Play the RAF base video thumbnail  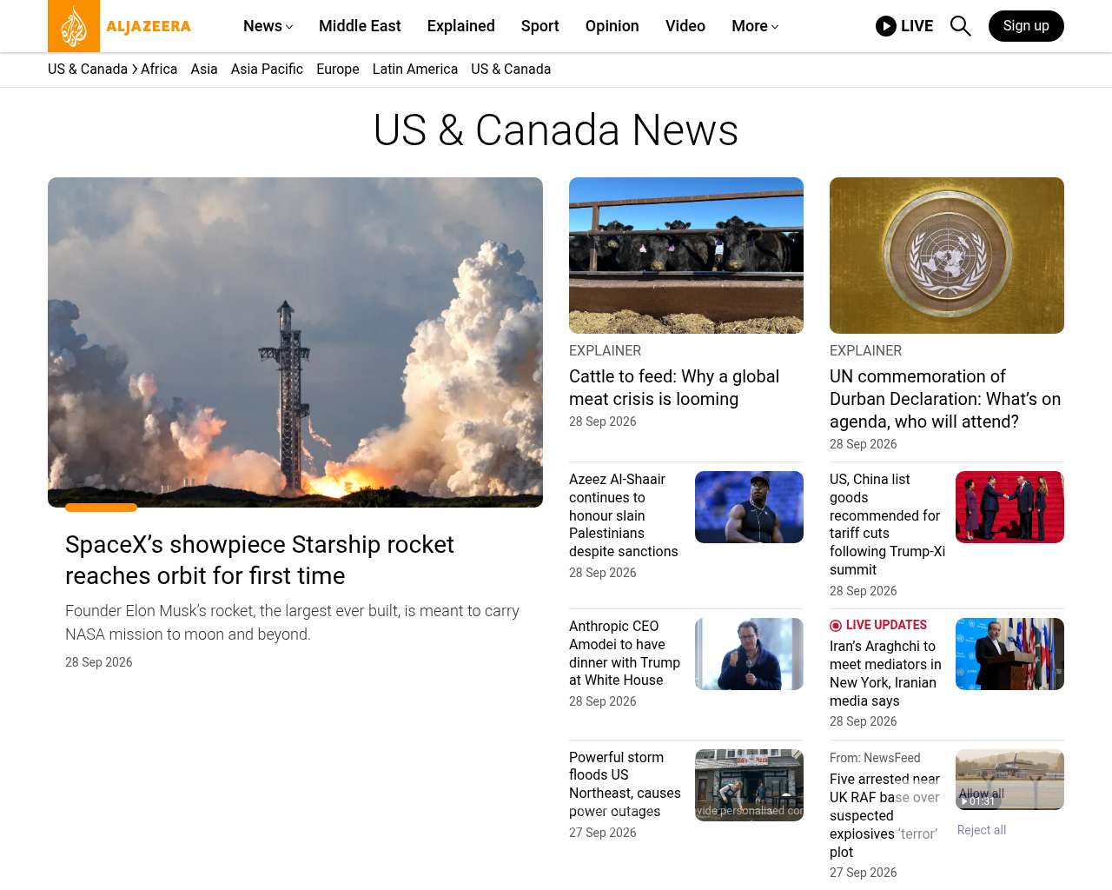coord(1009,780)
